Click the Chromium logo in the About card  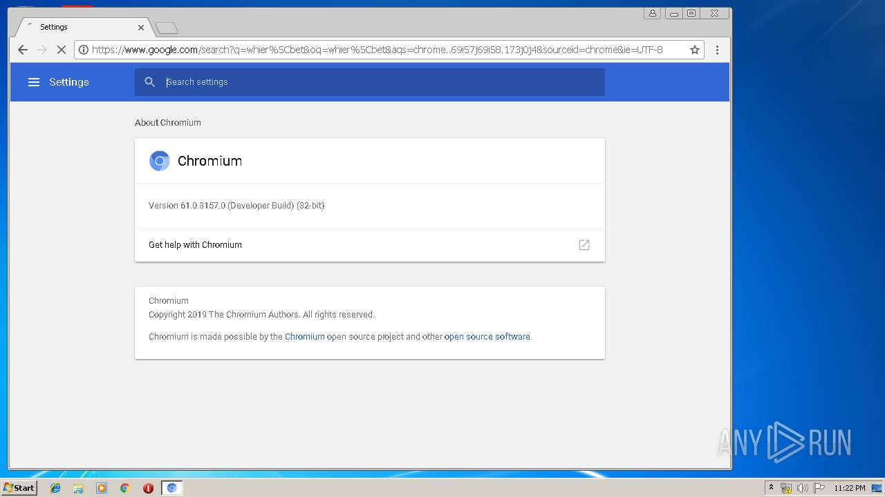(x=159, y=161)
